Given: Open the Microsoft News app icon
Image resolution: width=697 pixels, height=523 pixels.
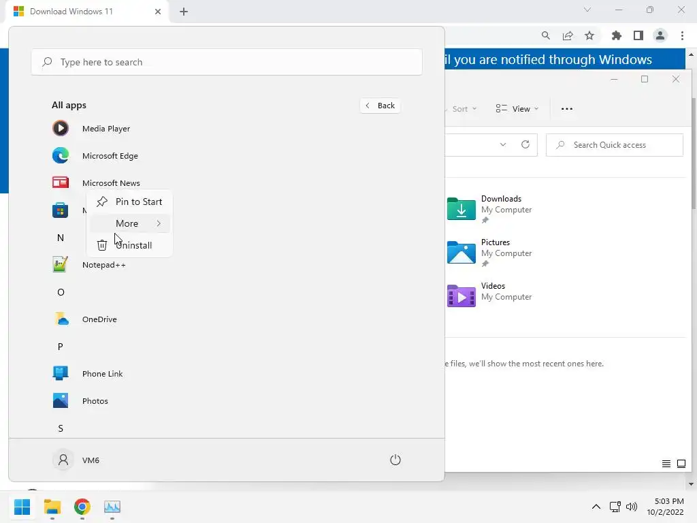Looking at the screenshot, I should pos(61,183).
